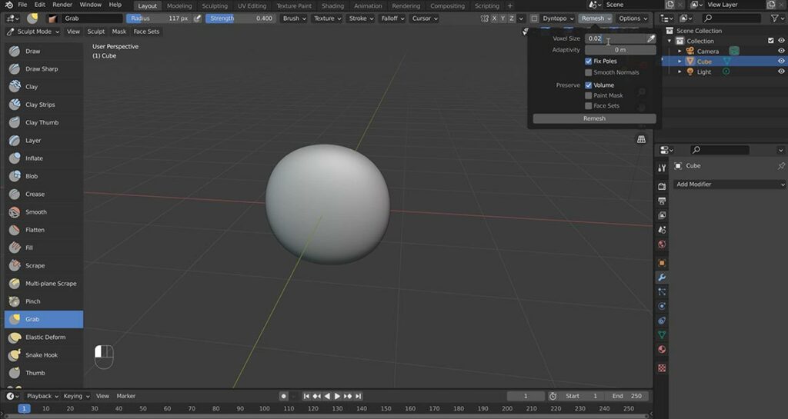The image size is (788, 419).
Task: Open the Render menu
Action: [62, 5]
